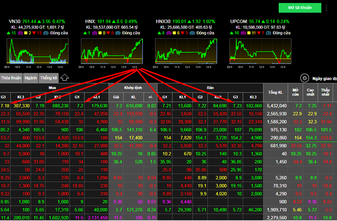The width and height of the screenshot is (337, 221).
Task: Click the Khớp lệnh group header
Action: [133, 87]
